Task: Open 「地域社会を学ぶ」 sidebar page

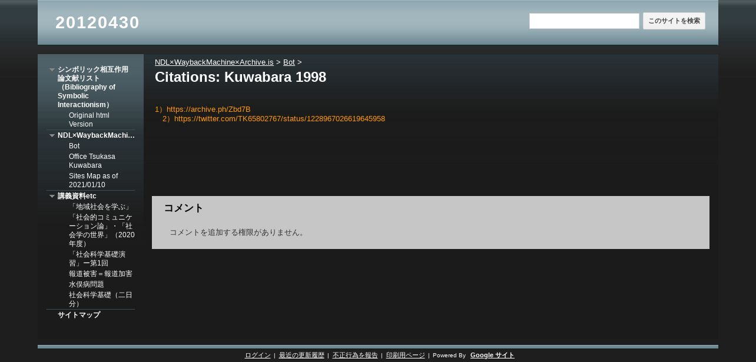Action: (100, 207)
